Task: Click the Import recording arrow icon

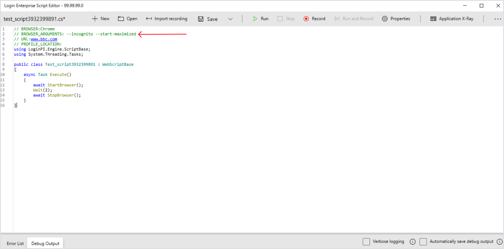Action: 149,19
